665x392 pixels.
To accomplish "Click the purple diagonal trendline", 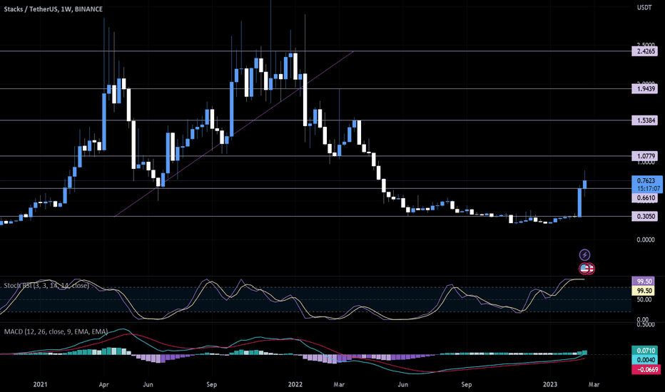I will tap(234, 134).
